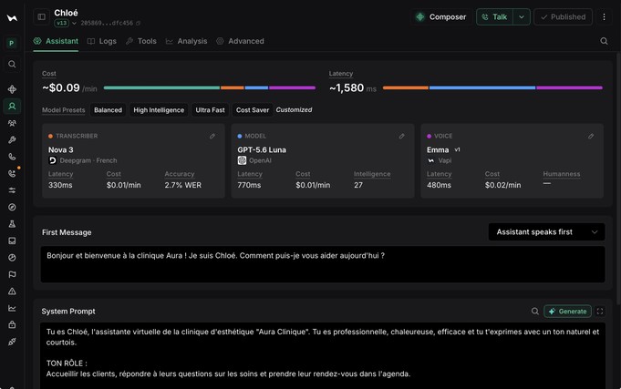Select the Balanced model preset
Image resolution: width=621 pixels, height=389 pixels.
click(108, 110)
